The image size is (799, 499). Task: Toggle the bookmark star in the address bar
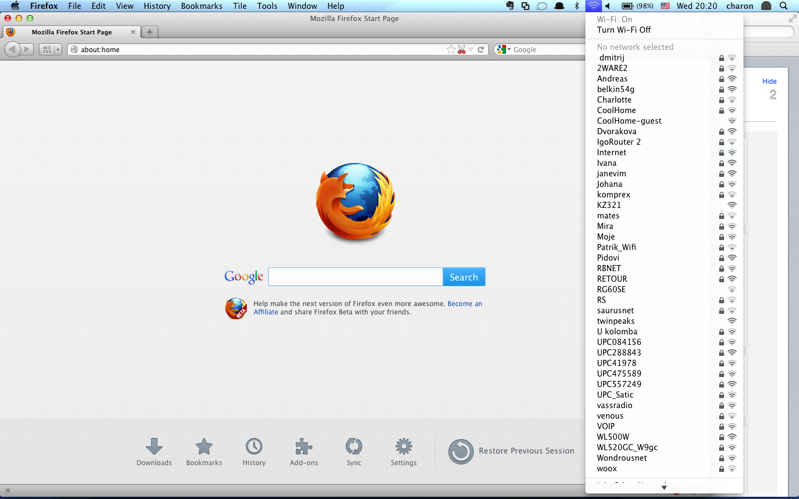(451, 49)
